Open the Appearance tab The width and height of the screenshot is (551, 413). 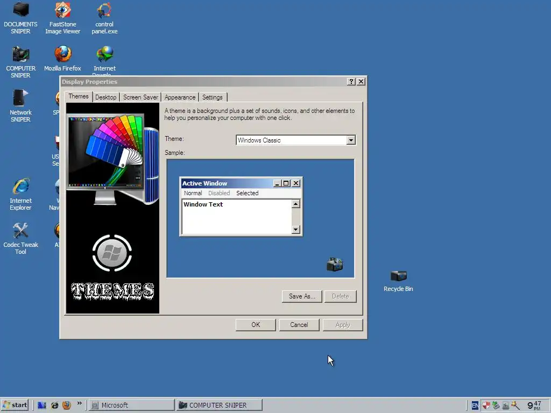[180, 97]
